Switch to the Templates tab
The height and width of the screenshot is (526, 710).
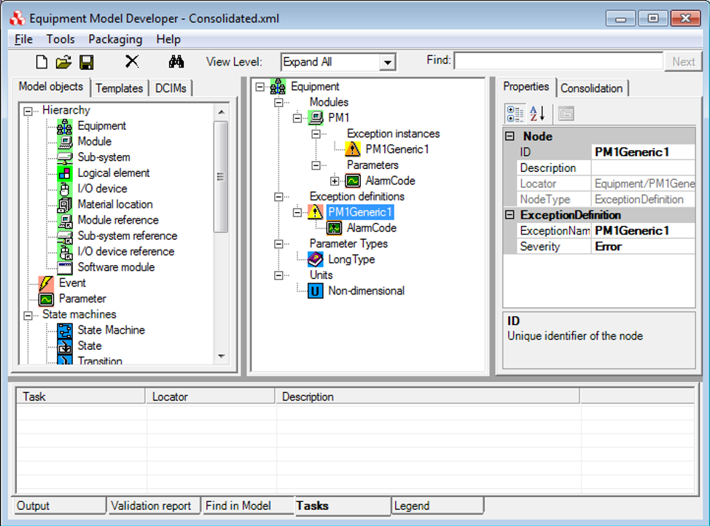pos(119,88)
